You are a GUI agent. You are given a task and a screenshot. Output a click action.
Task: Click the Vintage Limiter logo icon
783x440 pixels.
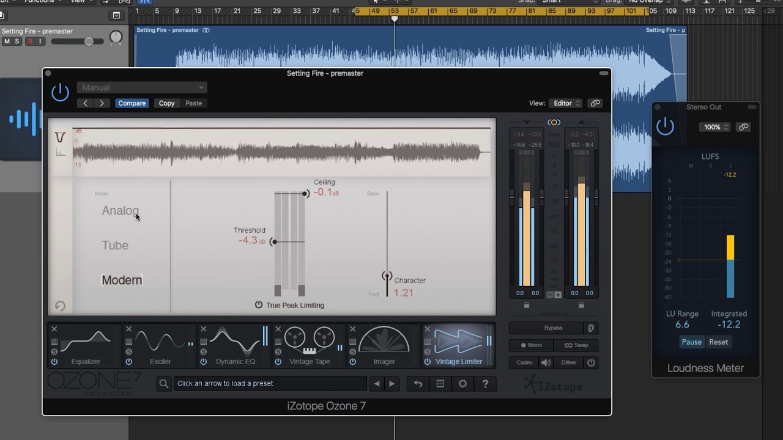60,137
